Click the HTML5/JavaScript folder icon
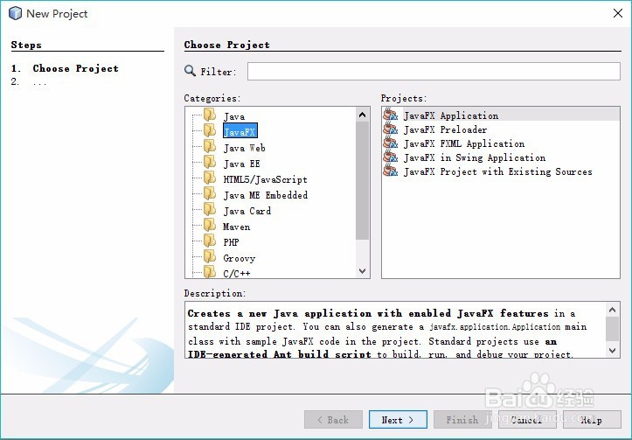The image size is (632, 440). (210, 178)
